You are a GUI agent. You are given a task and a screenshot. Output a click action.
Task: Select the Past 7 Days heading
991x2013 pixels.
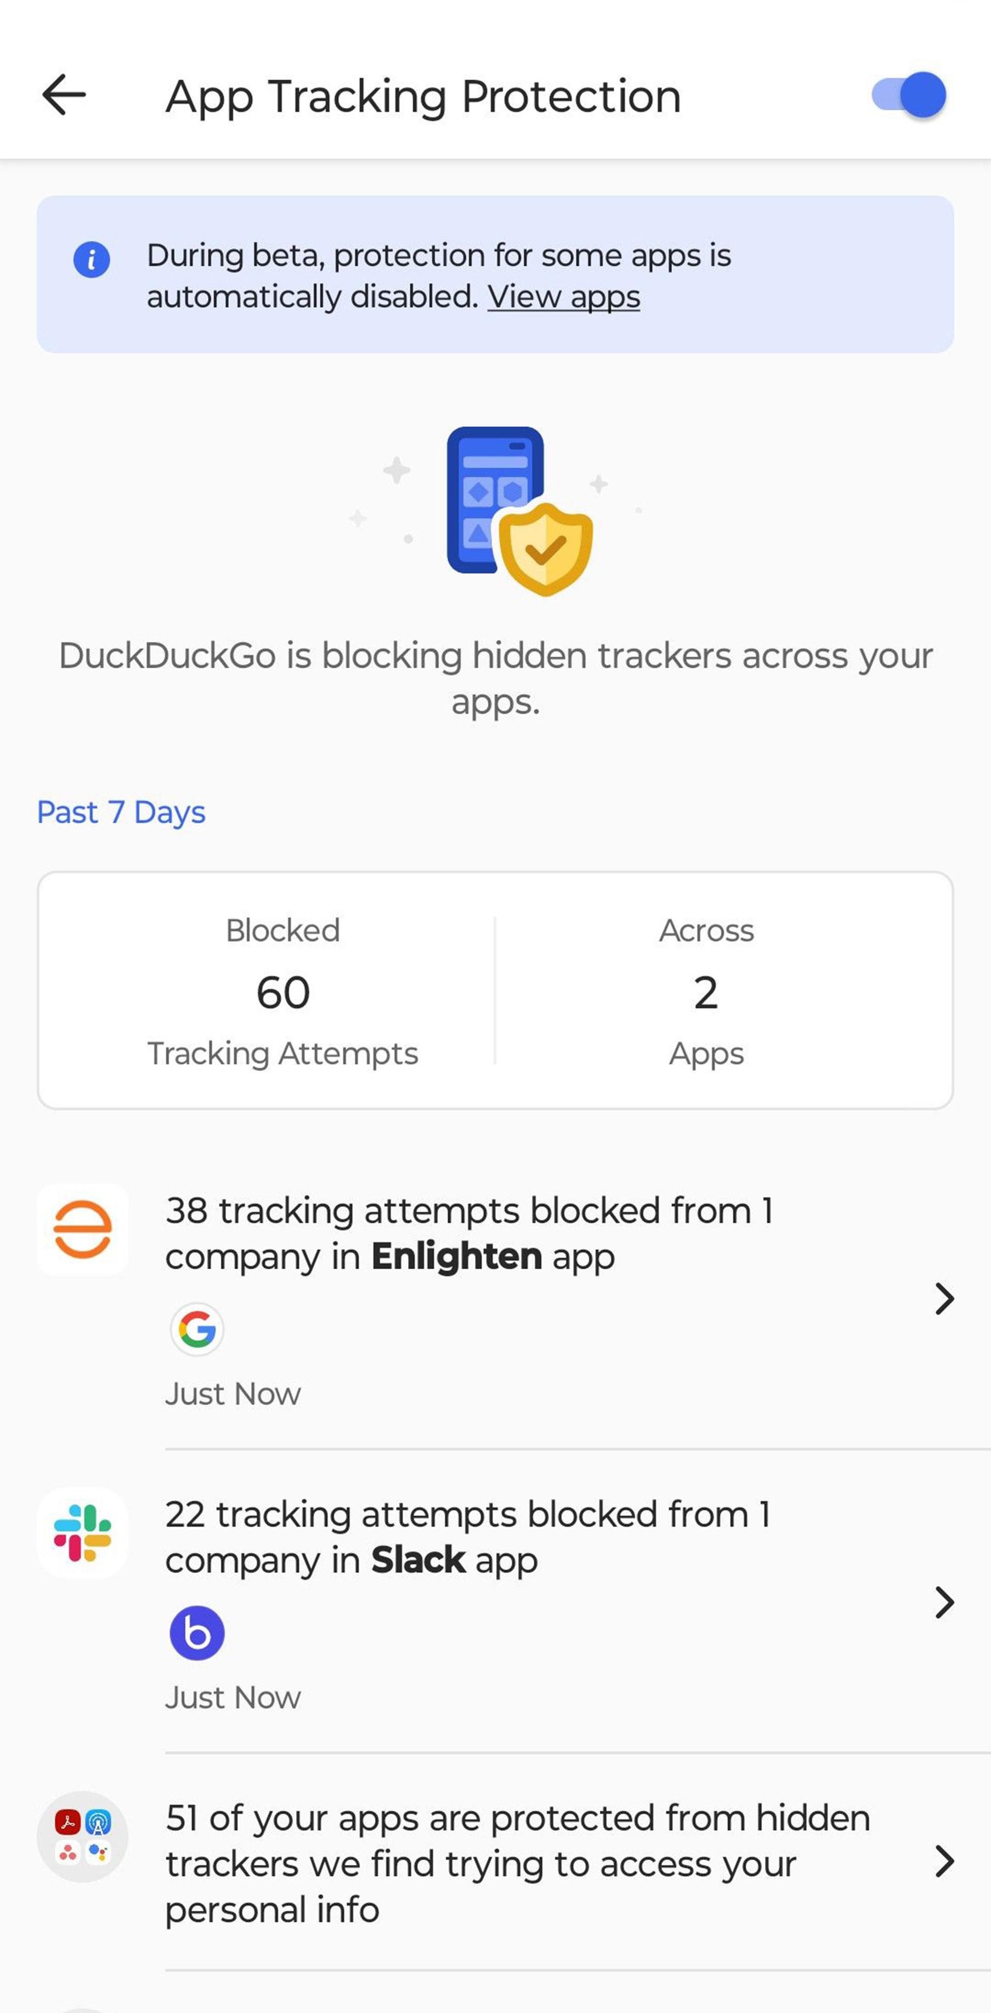(121, 813)
